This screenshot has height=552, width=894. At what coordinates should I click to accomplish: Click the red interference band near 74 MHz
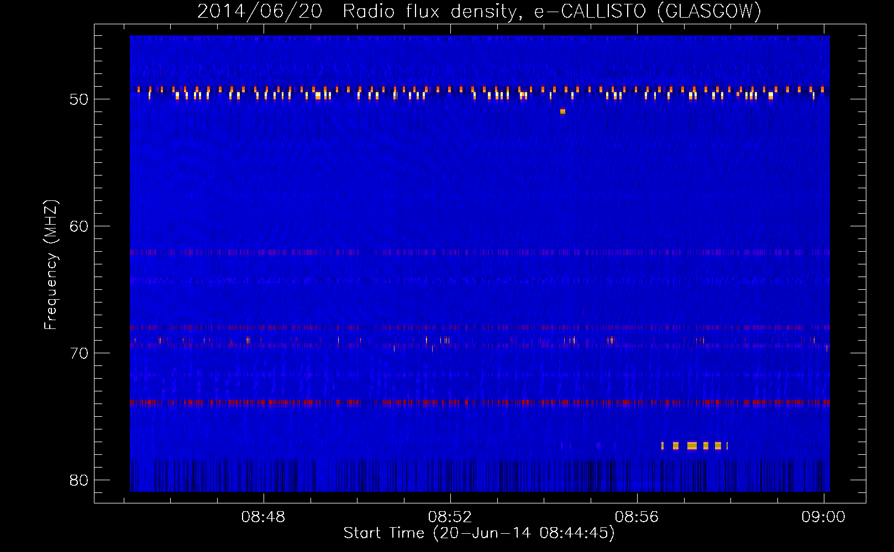(x=480, y=402)
